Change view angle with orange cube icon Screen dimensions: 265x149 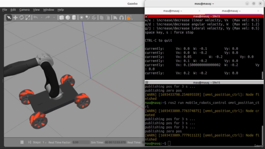129,17
